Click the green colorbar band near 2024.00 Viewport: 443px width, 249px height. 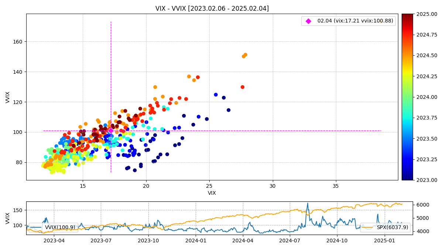point(407,97)
